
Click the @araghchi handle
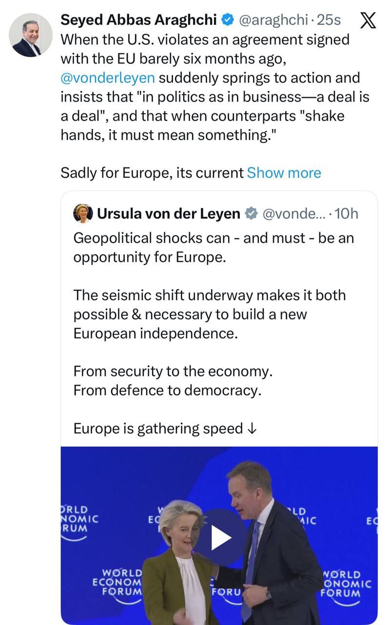coord(273,20)
